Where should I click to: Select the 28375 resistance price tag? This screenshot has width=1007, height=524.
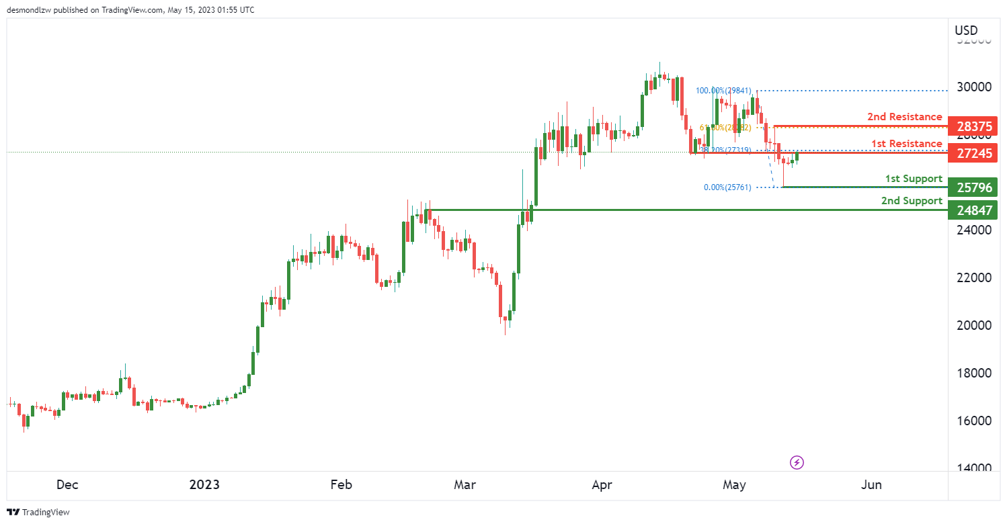click(972, 126)
